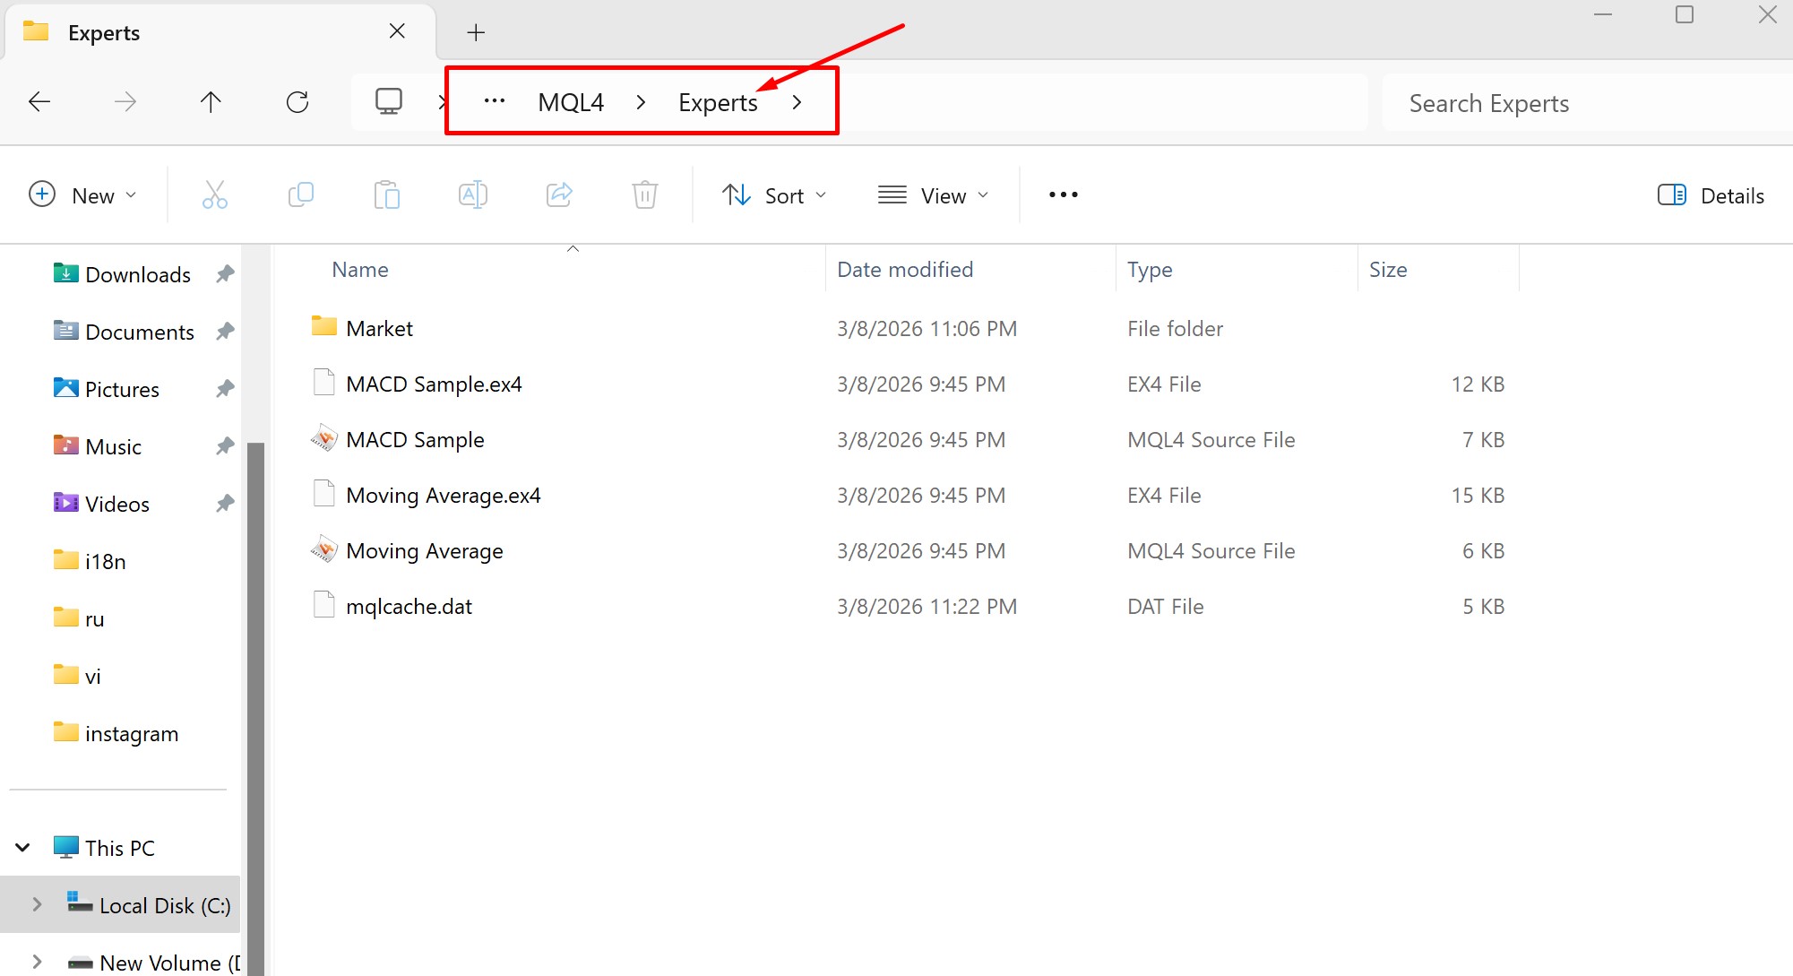Open the See more ellipsis menu
1793x976 pixels.
1063,194
